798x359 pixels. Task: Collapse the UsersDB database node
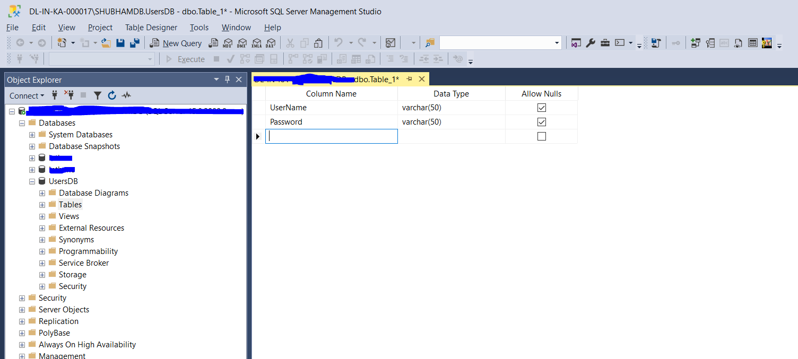(32, 181)
